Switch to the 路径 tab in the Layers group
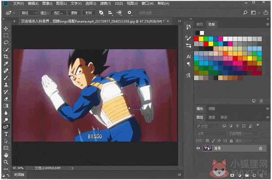272x180 pixels. [224, 117]
